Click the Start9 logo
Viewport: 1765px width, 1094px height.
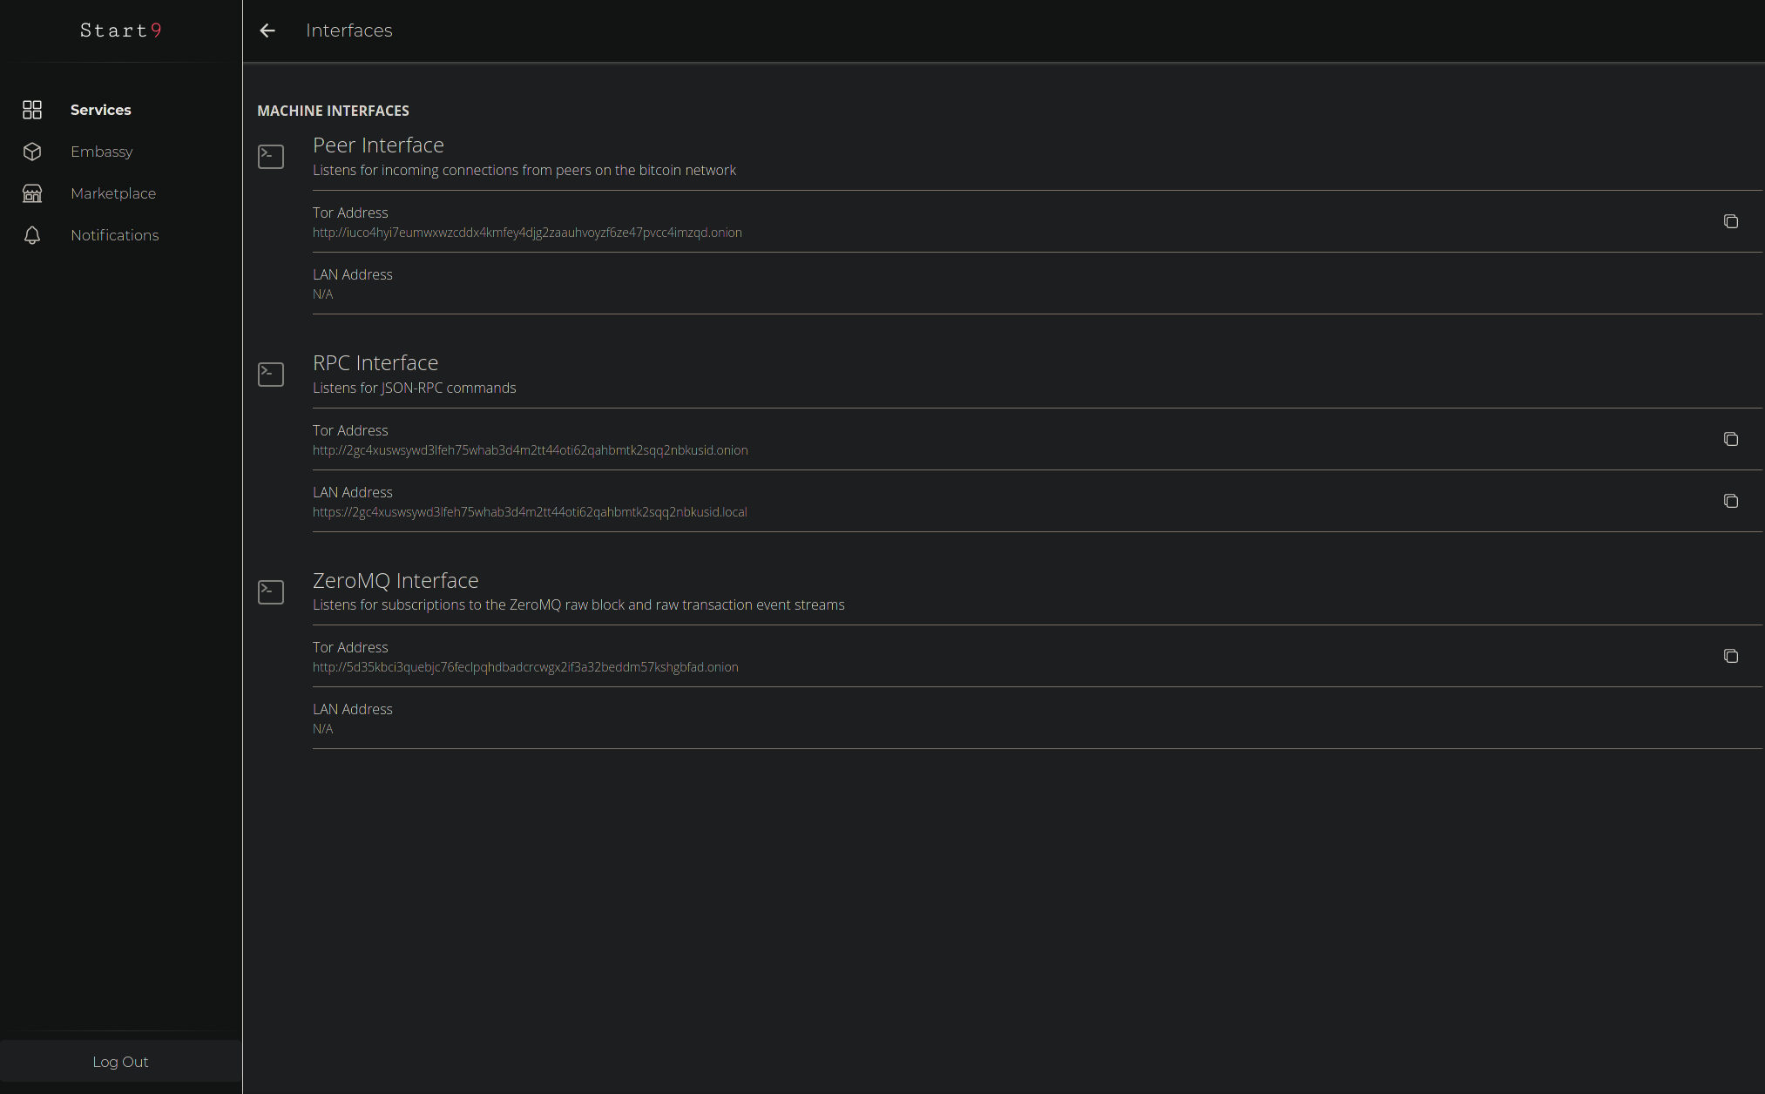point(120,30)
